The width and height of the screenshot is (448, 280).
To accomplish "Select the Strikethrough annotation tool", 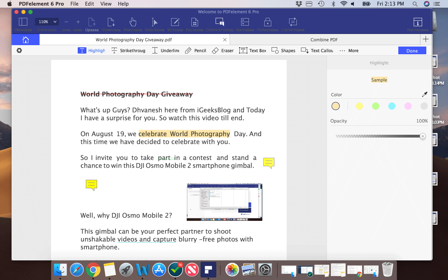I will 128,50.
